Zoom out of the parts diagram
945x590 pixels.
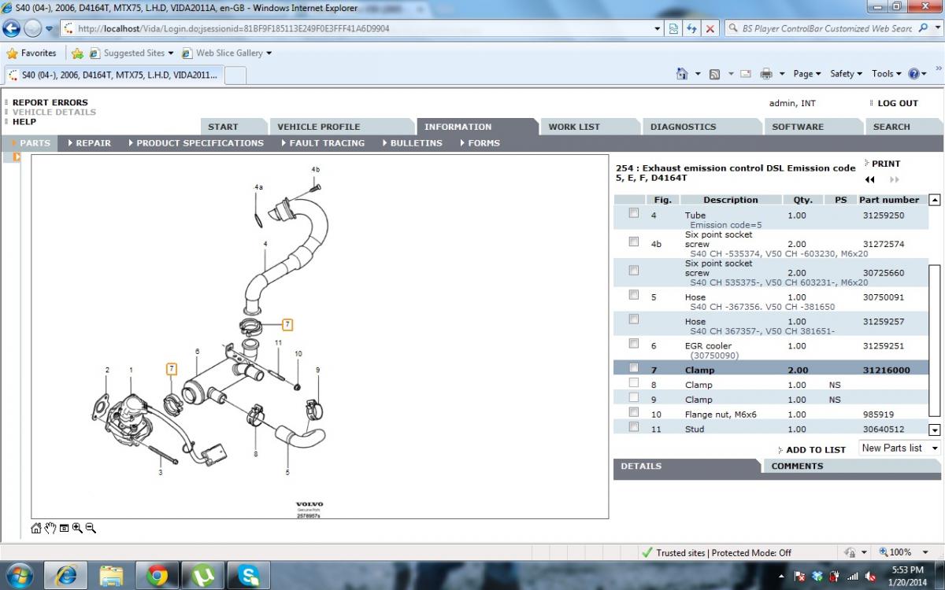(x=91, y=528)
